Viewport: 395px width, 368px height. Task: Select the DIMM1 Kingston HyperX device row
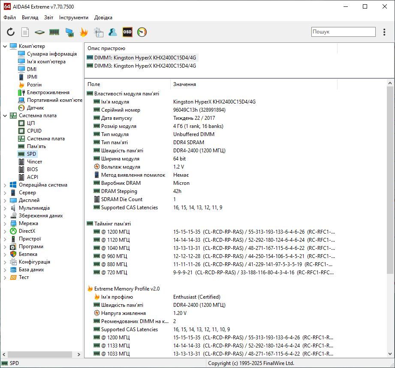click(x=142, y=58)
